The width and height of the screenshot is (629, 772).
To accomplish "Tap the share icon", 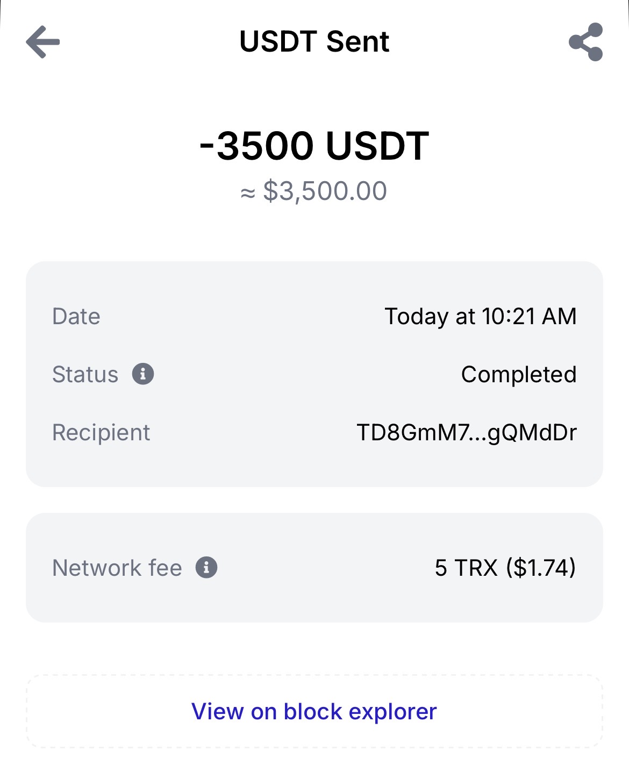I will (586, 42).
